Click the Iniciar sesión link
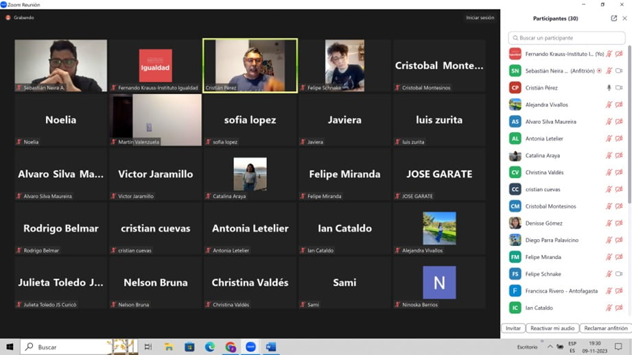 (x=480, y=18)
